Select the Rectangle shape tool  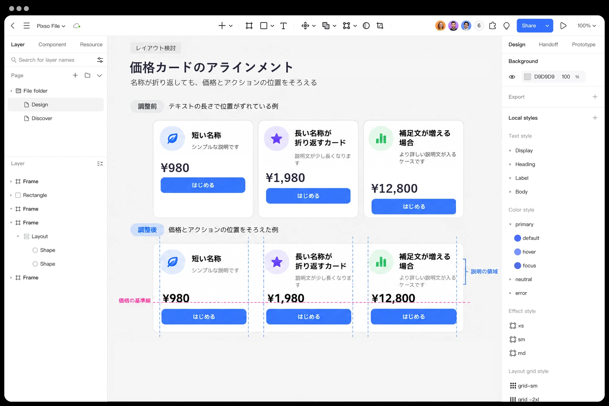pyautogui.click(x=264, y=26)
